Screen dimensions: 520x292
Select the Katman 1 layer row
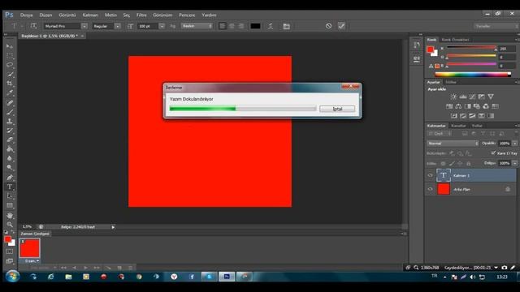coord(470,175)
